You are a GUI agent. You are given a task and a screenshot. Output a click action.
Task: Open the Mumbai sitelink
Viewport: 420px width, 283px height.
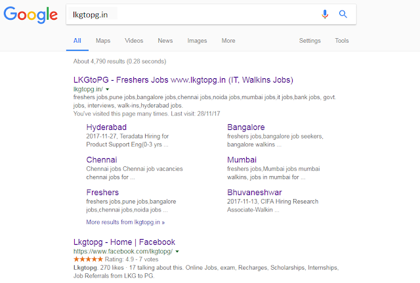(x=242, y=160)
